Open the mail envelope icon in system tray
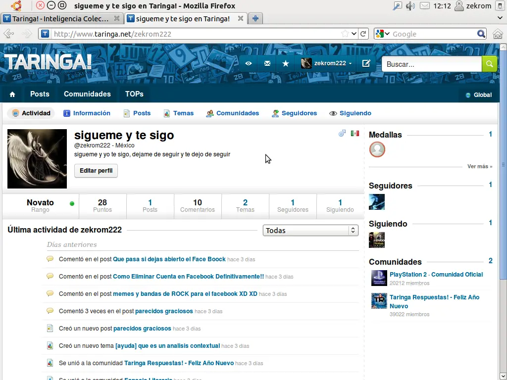 click(x=424, y=6)
